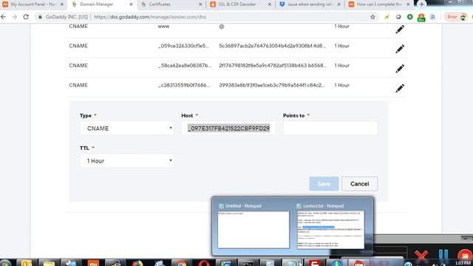Go back to the previous page
The height and width of the screenshot is (266, 473).
(x=4, y=17)
